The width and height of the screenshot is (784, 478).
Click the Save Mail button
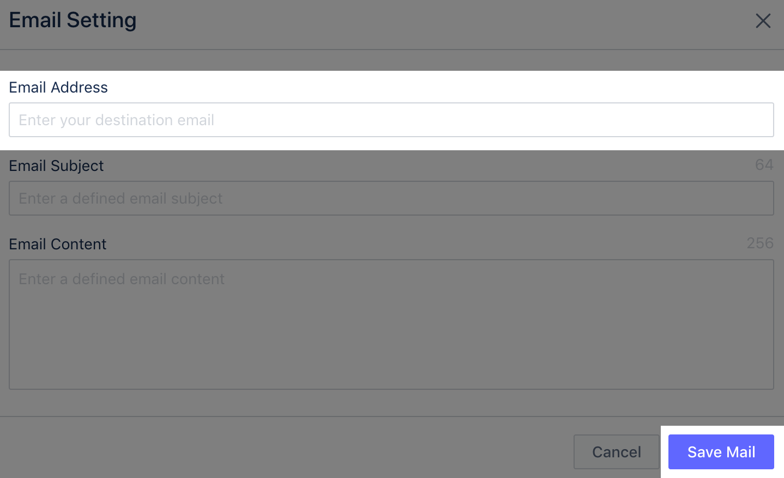click(721, 452)
